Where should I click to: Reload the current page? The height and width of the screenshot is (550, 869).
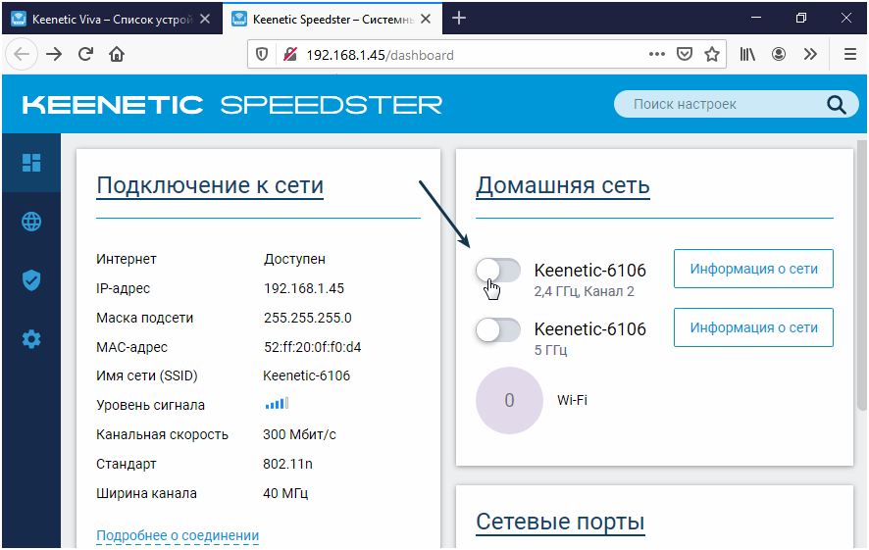tap(85, 55)
